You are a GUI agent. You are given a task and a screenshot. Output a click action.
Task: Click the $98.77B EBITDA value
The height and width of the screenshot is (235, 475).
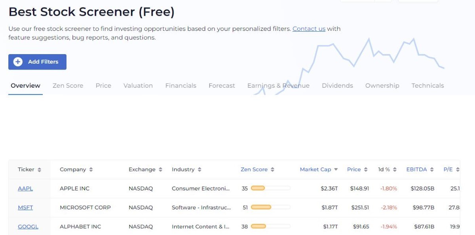pos(424,208)
